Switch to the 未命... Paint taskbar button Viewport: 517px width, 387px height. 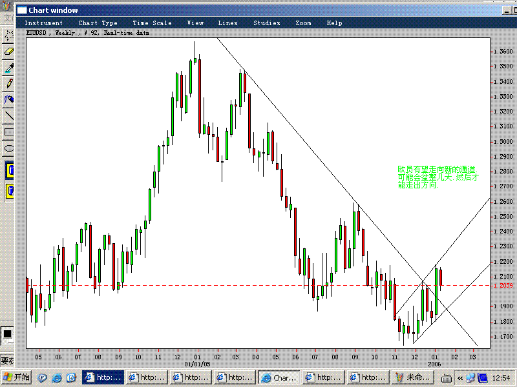coord(412,377)
